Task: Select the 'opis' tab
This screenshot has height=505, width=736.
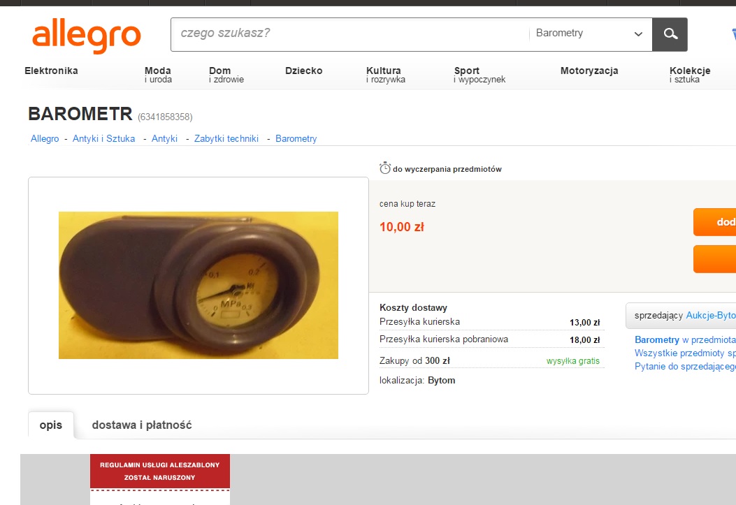Action: pyautogui.click(x=51, y=425)
